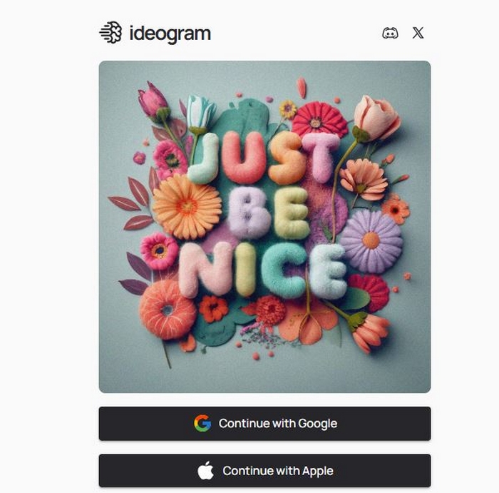Click the Google G logo

tap(202, 423)
